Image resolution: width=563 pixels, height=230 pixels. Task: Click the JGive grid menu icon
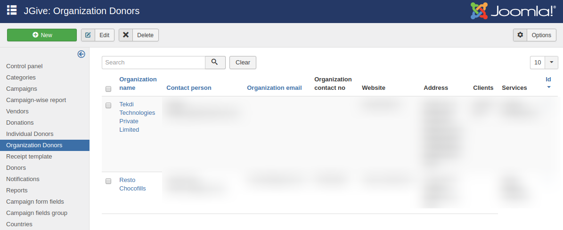[12, 10]
